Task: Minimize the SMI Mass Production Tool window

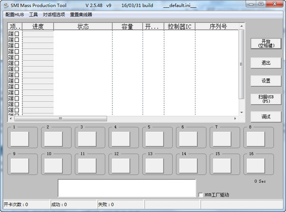Action: [251, 4]
